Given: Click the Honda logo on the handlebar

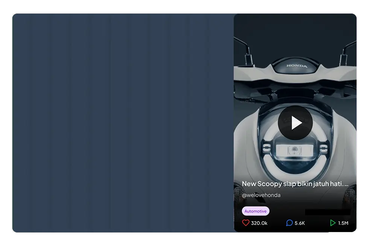Looking at the screenshot, I should pyautogui.click(x=297, y=66).
